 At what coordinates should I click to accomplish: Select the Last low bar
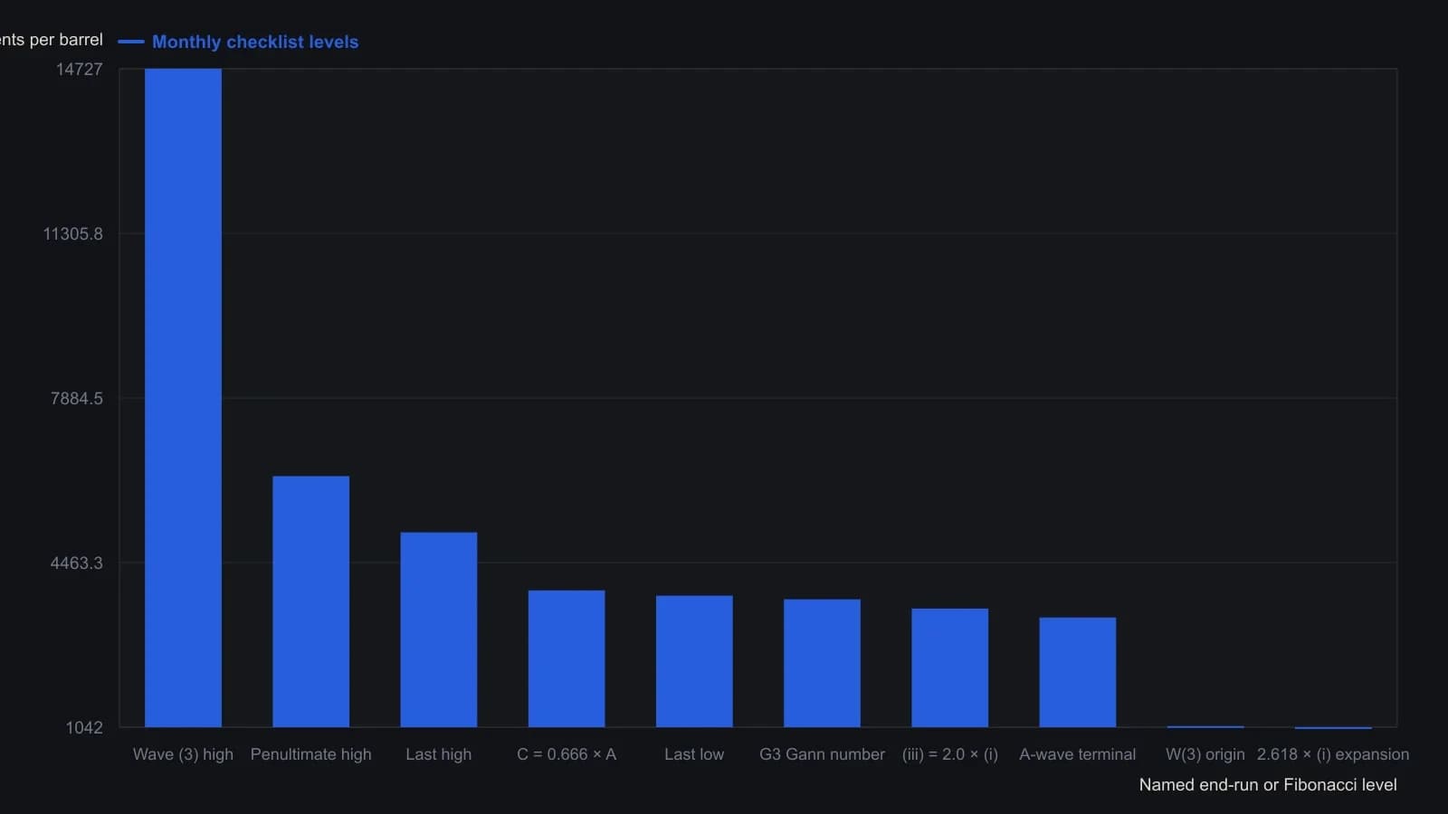click(x=694, y=661)
